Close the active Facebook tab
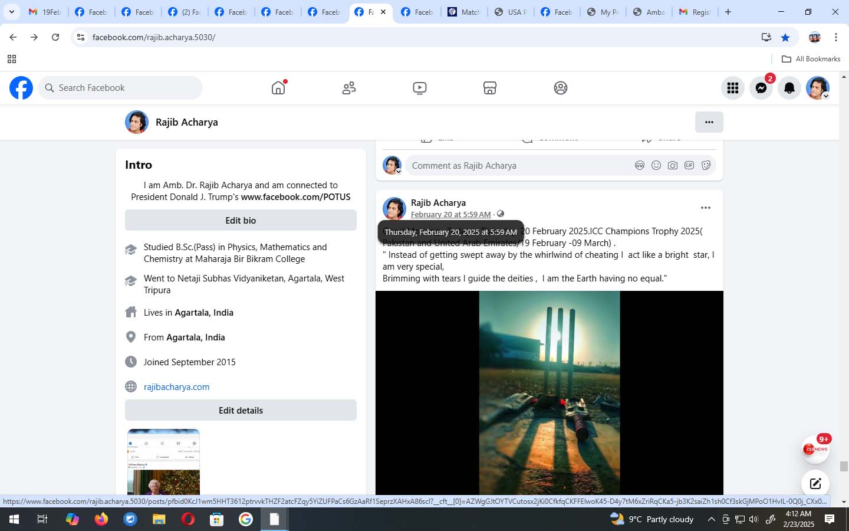This screenshot has width=849, height=531. point(383,12)
